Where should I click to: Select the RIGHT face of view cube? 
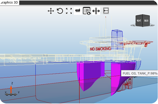coord(139,21)
